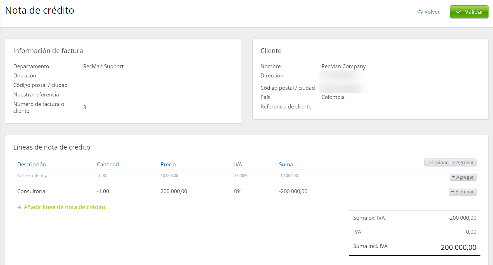This screenshot has height=265, width=493.
Task: Click the Suma incl. IVA grand total
Action: pyautogui.click(x=457, y=247)
